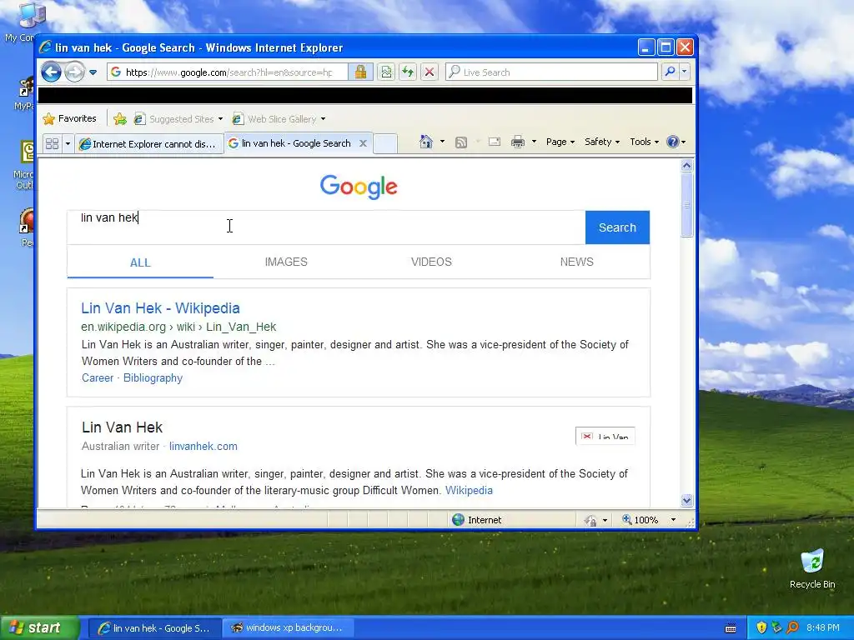854x640 pixels.
Task: Click the Safely Remove Hardware tray icon
Action: (777, 628)
